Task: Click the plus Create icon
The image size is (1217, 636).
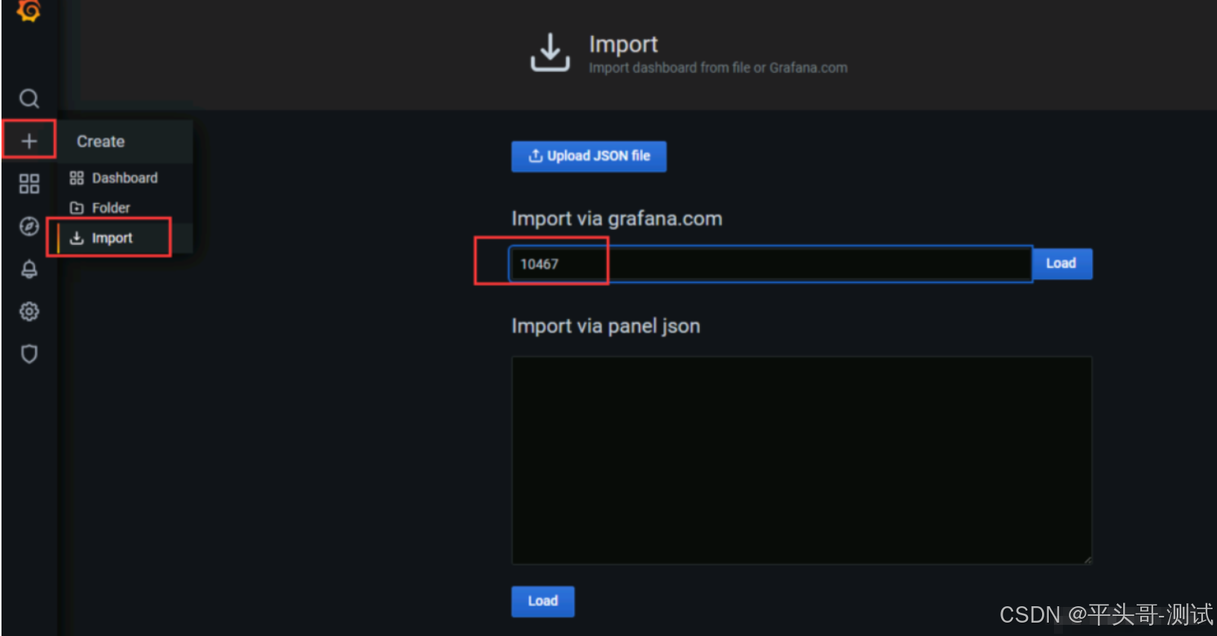Action: 29,141
